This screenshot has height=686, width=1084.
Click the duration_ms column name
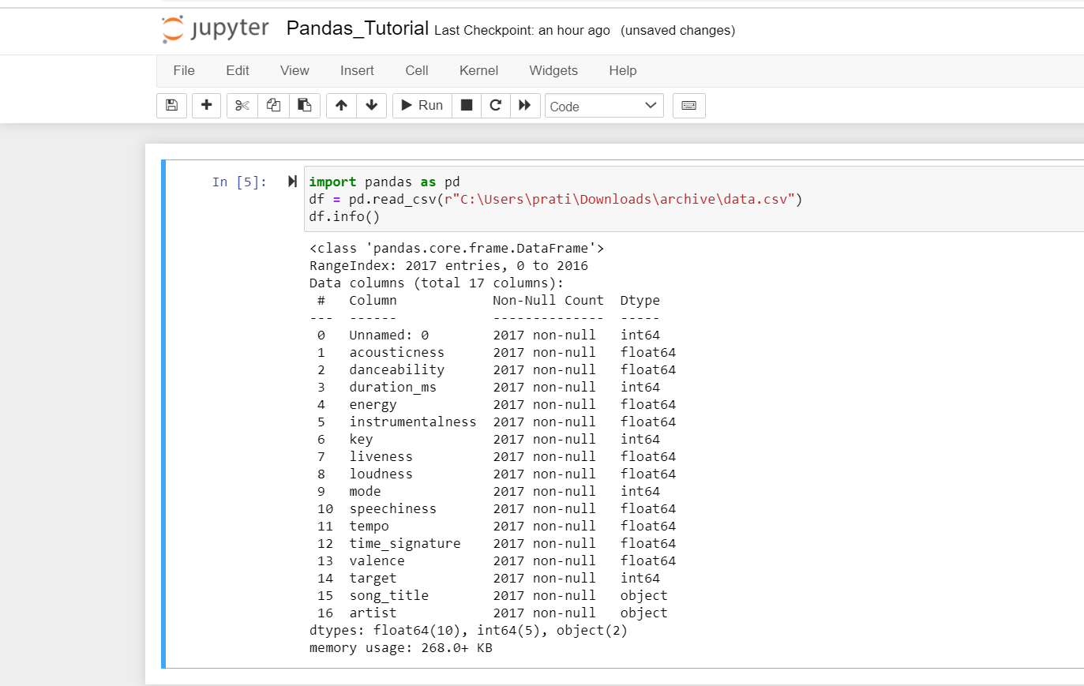393,387
